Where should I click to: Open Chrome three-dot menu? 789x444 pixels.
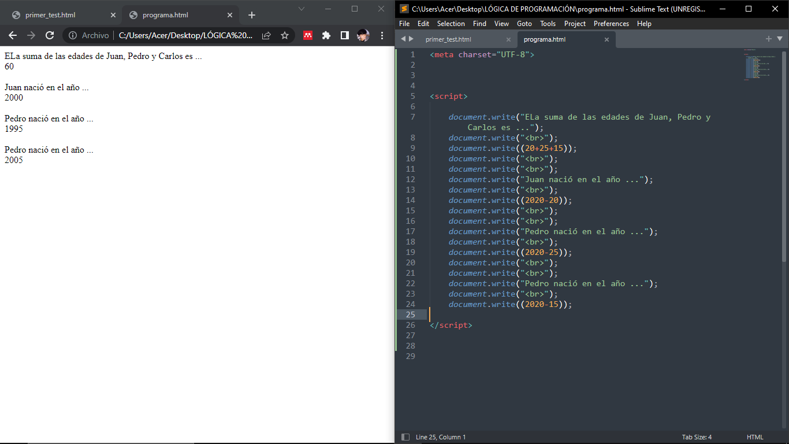[382, 35]
